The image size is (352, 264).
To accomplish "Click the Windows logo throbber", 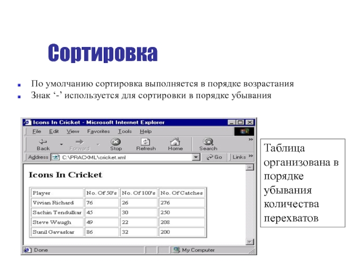I will pyautogui.click(x=244, y=132).
